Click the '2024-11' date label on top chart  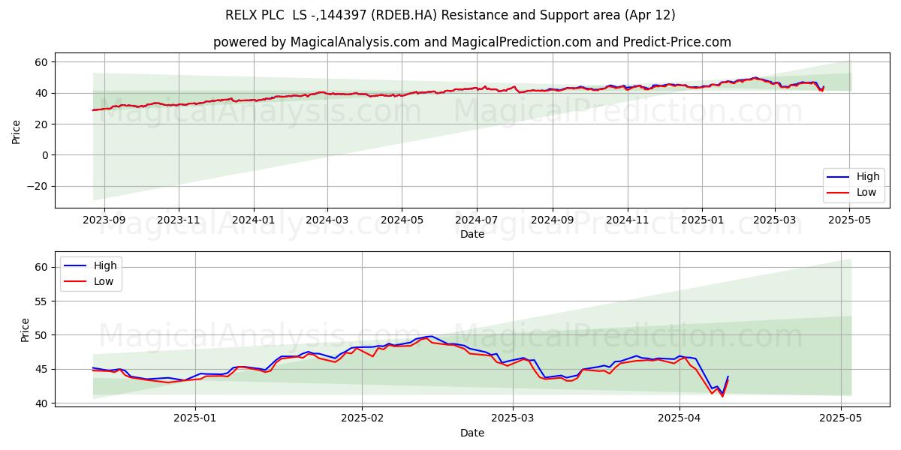click(627, 219)
